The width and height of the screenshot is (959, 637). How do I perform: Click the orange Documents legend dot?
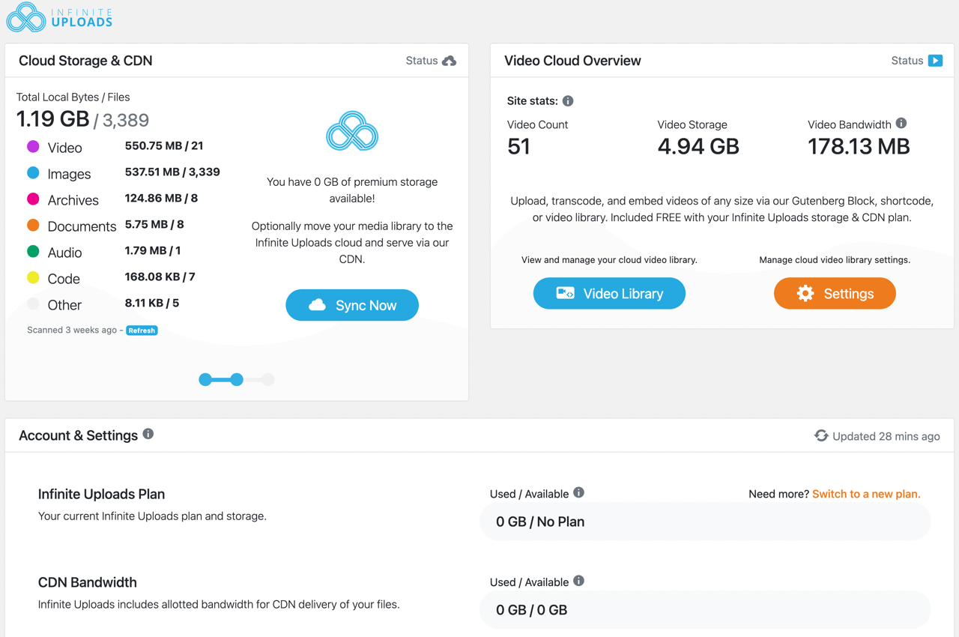33,225
